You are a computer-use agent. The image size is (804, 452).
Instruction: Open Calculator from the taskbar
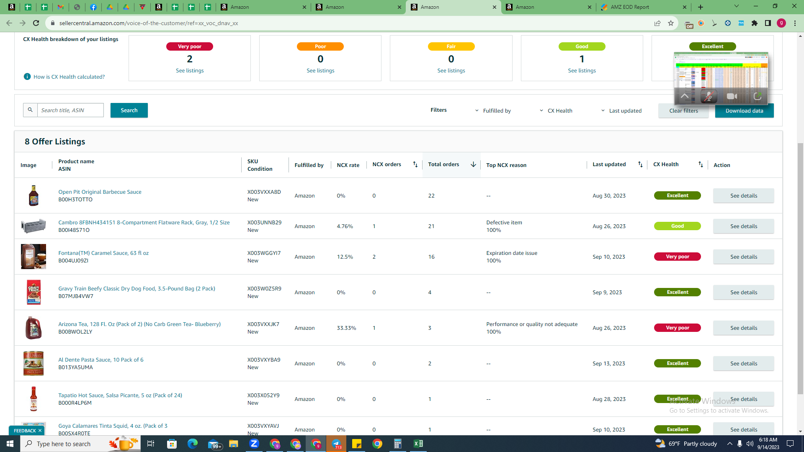[398, 444]
